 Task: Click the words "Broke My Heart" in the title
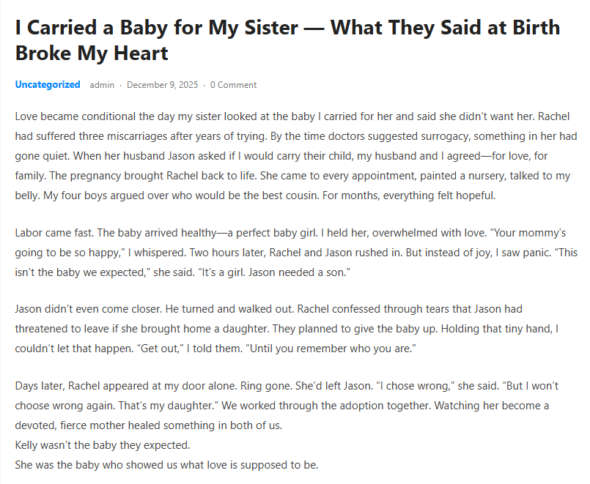(92, 53)
